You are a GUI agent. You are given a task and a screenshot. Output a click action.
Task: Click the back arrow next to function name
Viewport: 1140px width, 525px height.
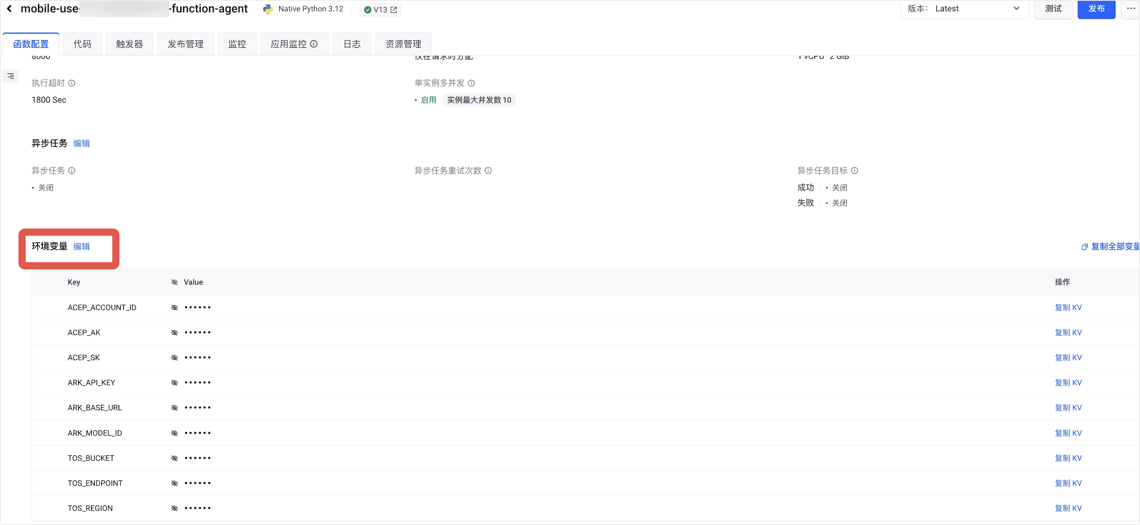9,9
